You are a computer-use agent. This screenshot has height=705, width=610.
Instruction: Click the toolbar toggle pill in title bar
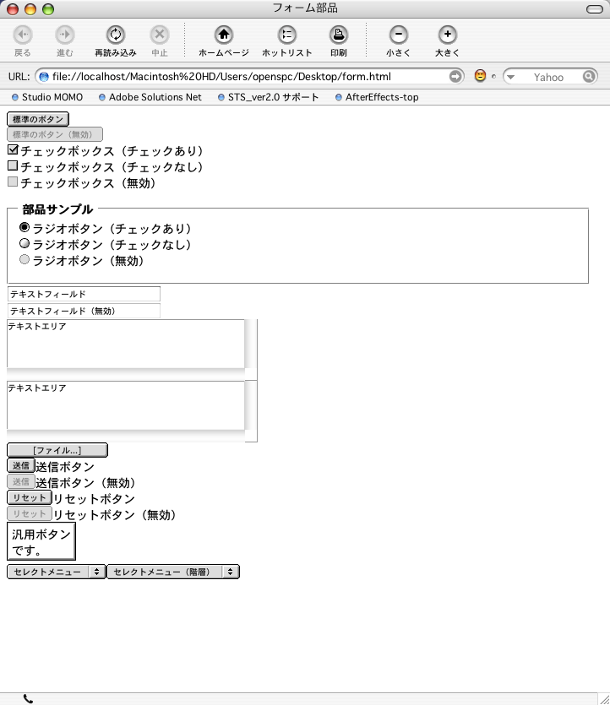595,9
